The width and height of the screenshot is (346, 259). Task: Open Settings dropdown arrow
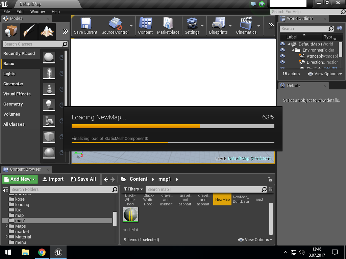pos(202,26)
